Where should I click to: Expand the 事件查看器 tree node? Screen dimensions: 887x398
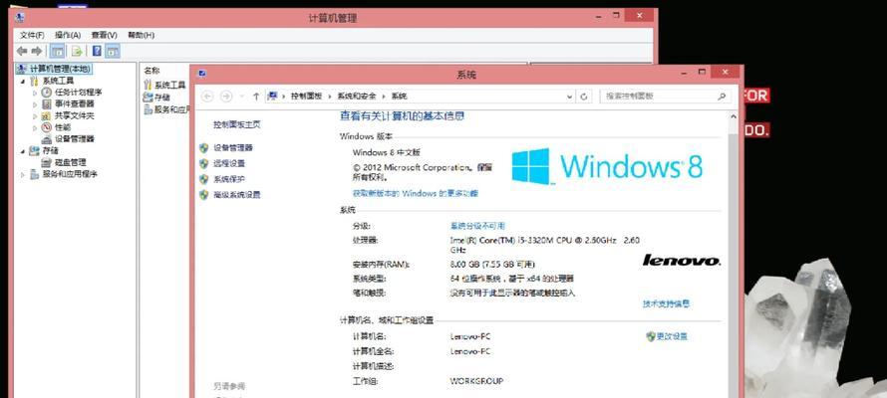35,104
